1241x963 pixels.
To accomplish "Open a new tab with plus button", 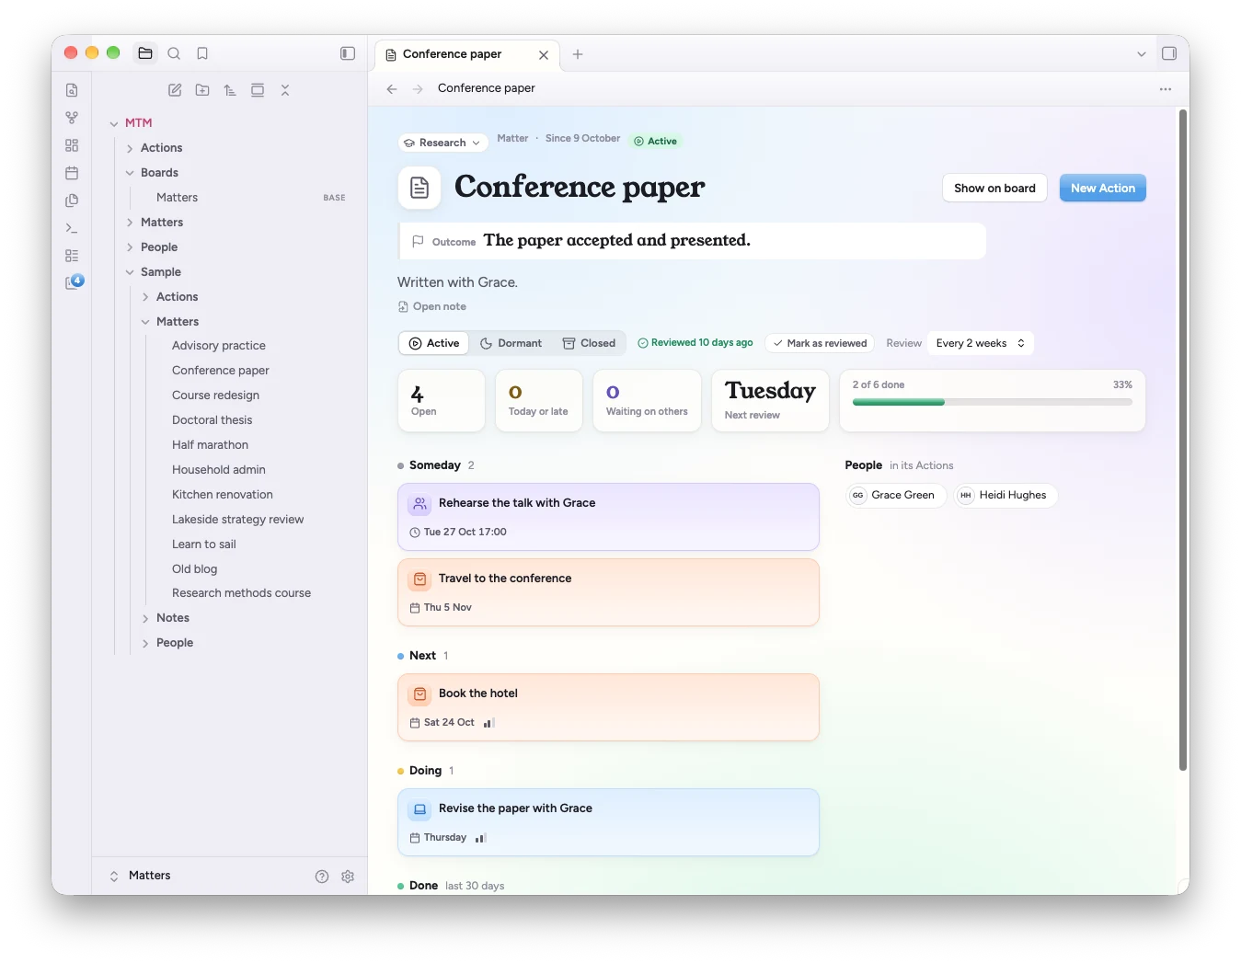I will pyautogui.click(x=578, y=54).
